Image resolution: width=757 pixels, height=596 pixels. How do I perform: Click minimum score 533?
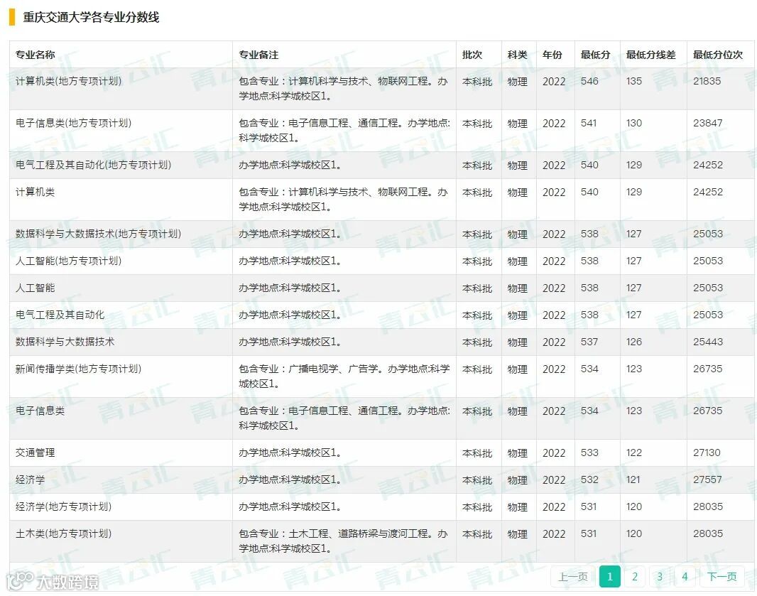589,453
